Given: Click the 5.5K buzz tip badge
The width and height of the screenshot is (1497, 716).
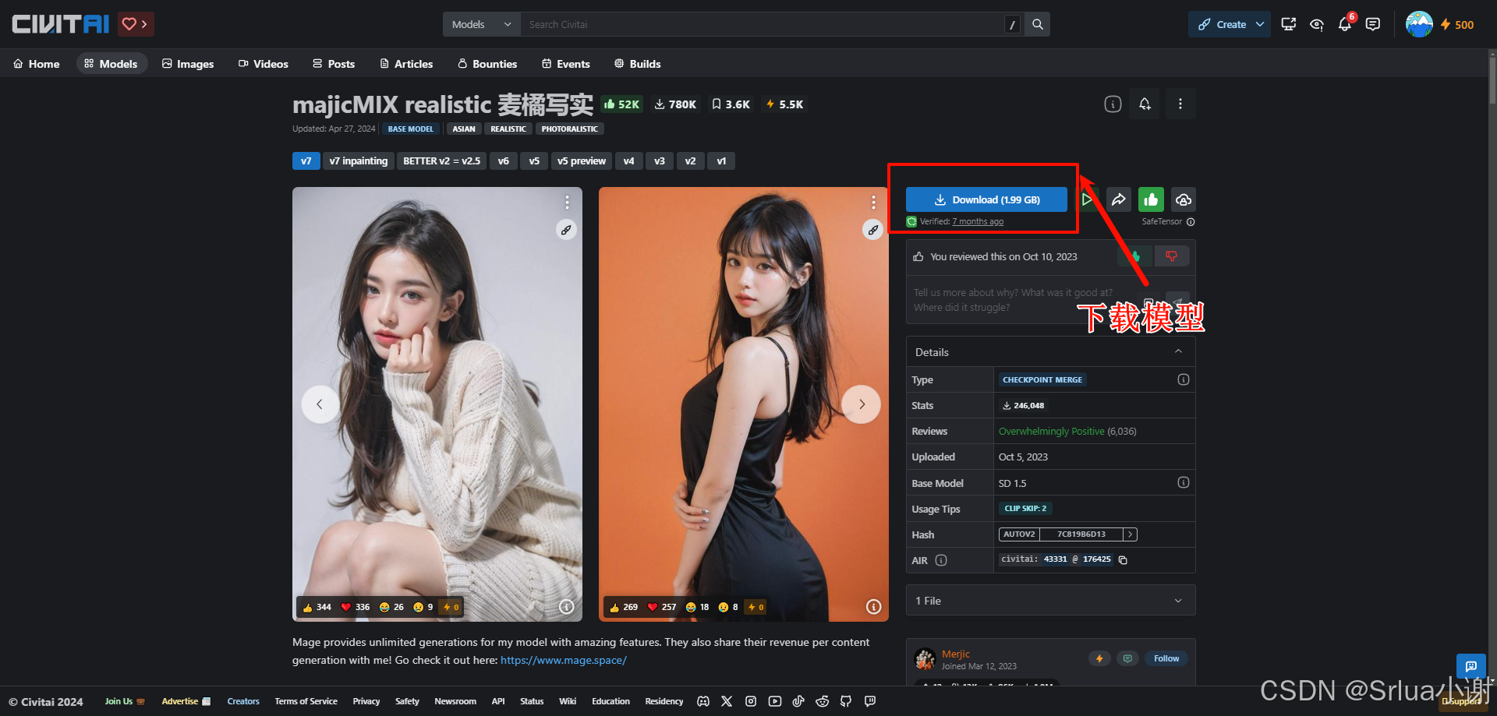Looking at the screenshot, I should coord(784,104).
